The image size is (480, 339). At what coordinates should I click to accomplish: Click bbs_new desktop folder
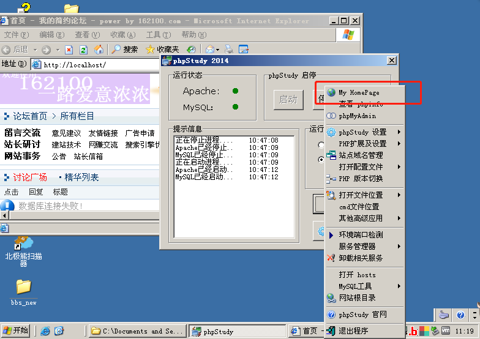coord(23,292)
